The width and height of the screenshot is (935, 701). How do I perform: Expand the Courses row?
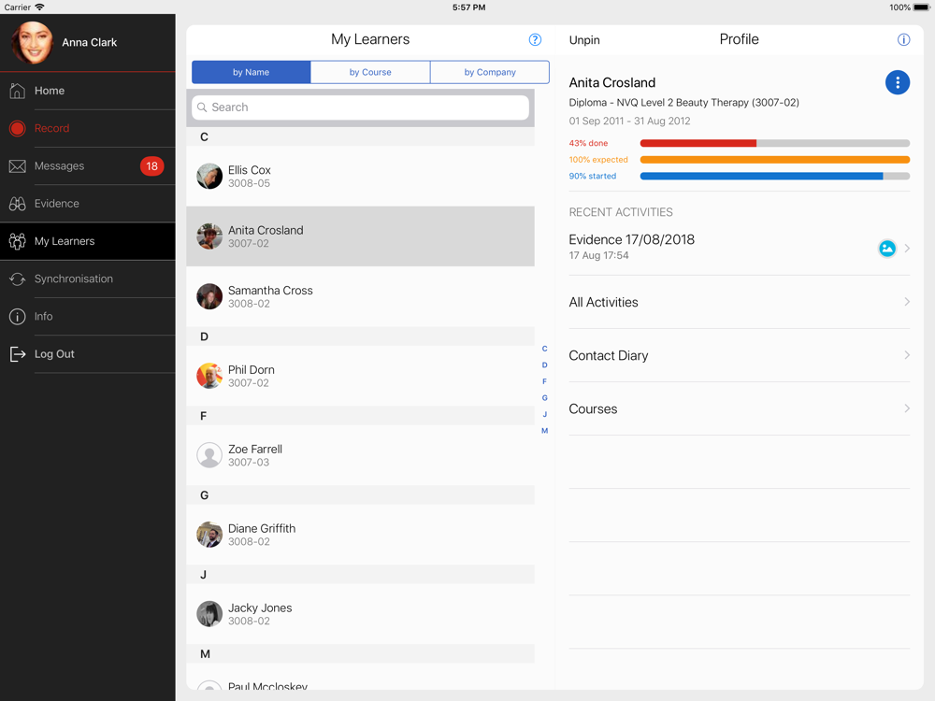[740, 409]
